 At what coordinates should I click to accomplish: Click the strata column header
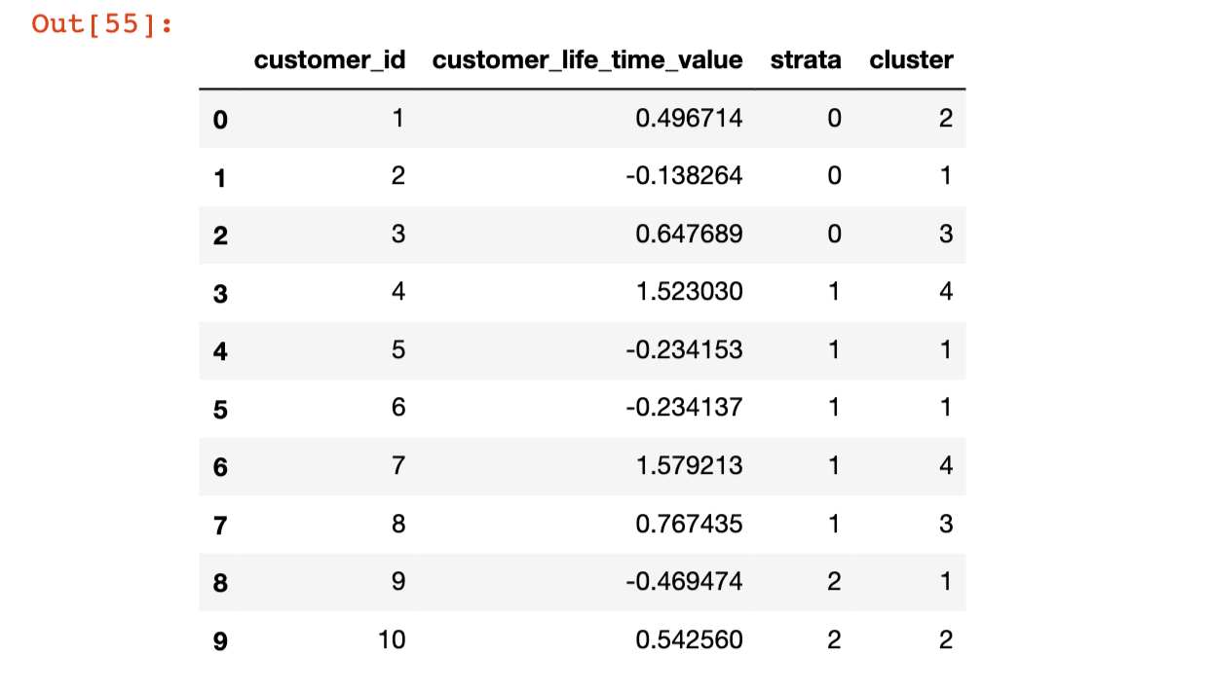coord(805,60)
